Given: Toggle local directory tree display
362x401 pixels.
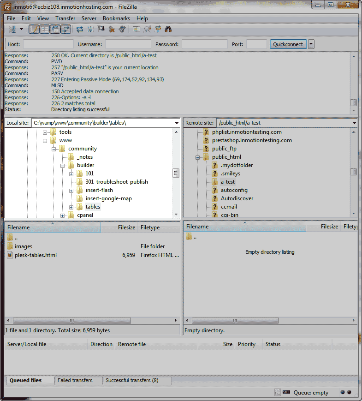Looking at the screenshot, I should [x=44, y=29].
